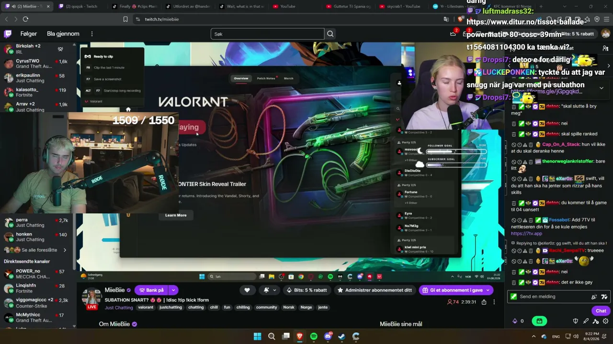Go back in browser history
The image size is (613, 344).
coord(6,19)
